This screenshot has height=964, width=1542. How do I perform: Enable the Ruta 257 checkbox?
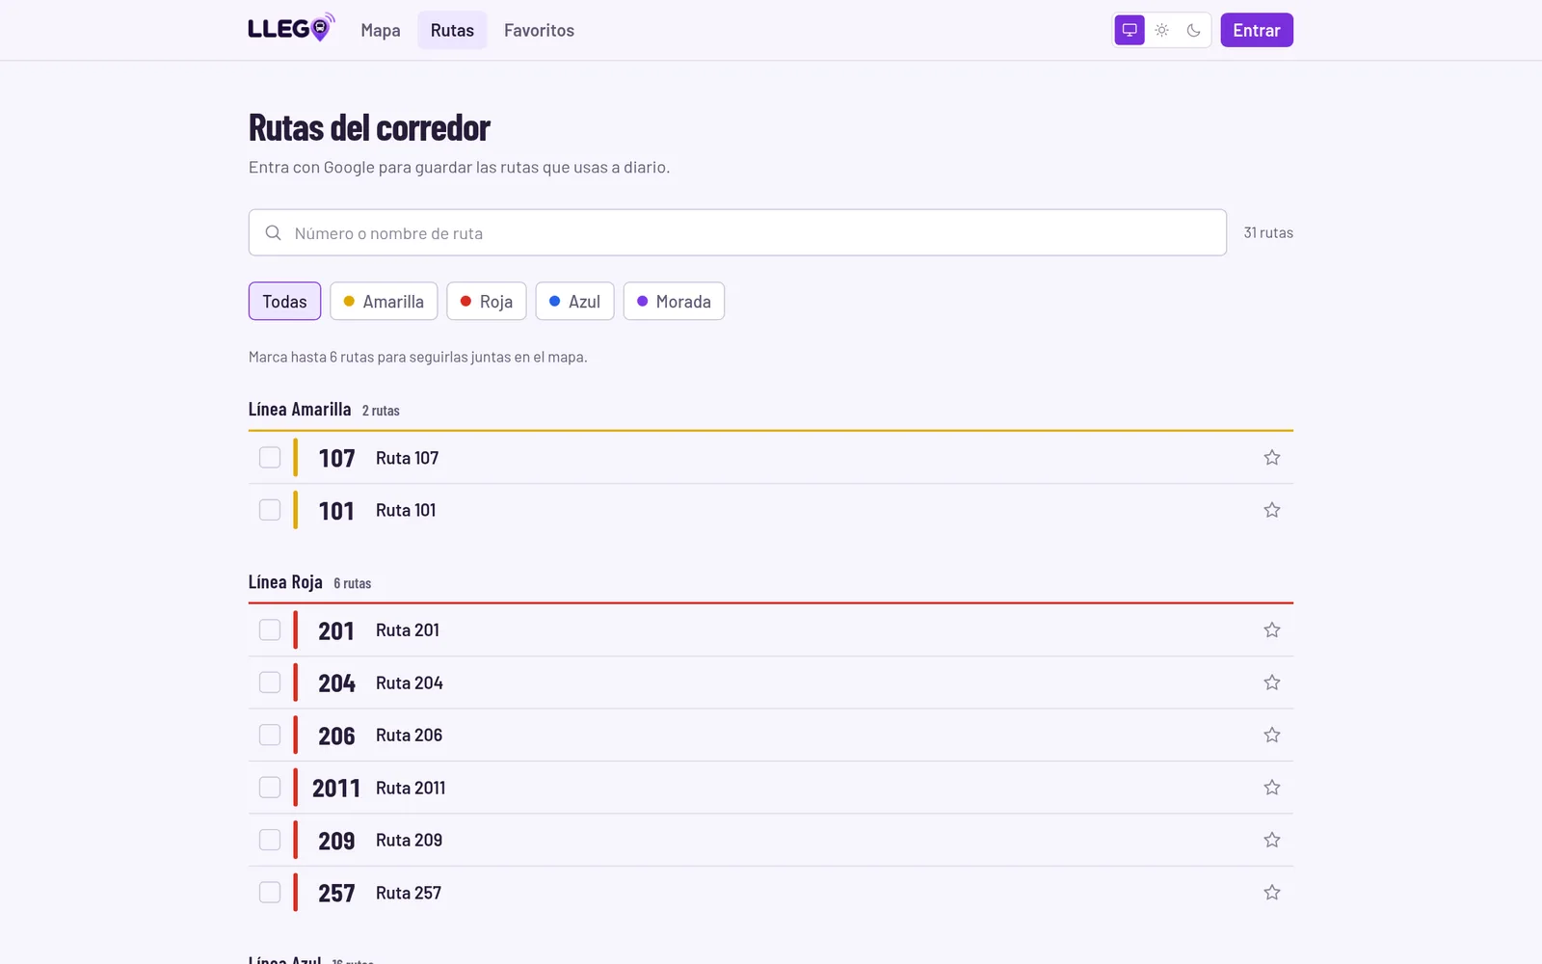click(x=270, y=893)
